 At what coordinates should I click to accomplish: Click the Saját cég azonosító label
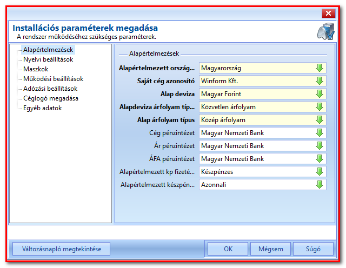pos(166,81)
